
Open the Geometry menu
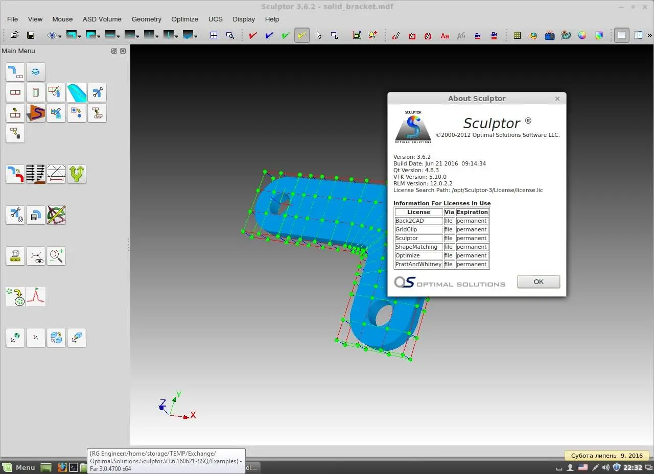click(147, 19)
